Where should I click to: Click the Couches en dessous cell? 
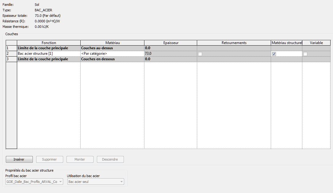112,59
